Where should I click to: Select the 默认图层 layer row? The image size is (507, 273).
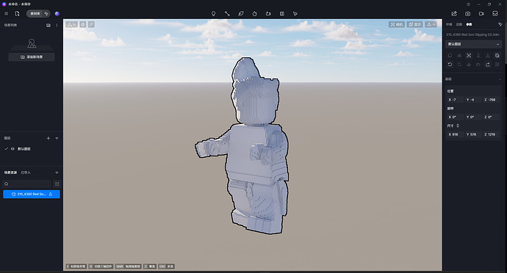tap(32, 149)
